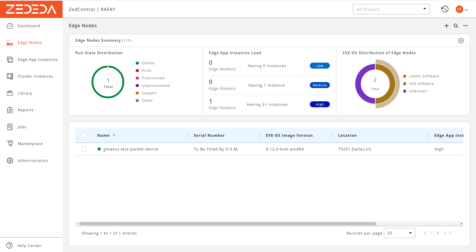Screen dimensions: 476x252
Task: Click the Help Center question icon
Action: point(9,246)
